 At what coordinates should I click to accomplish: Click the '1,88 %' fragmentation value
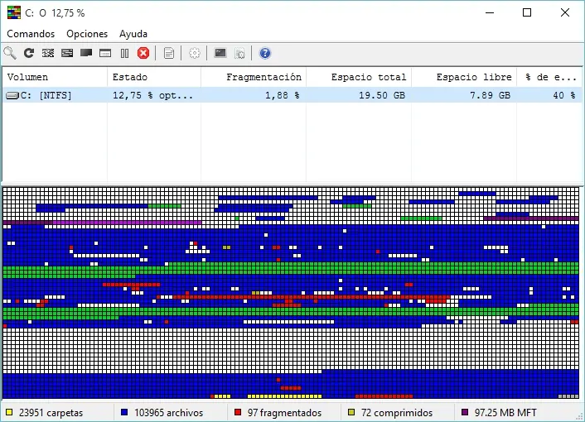click(282, 95)
